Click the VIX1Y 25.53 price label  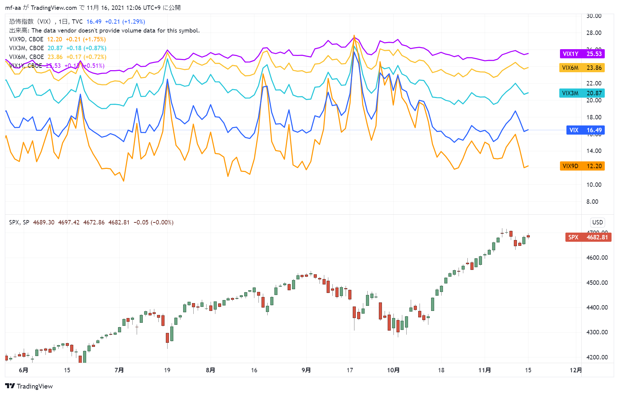(x=582, y=54)
